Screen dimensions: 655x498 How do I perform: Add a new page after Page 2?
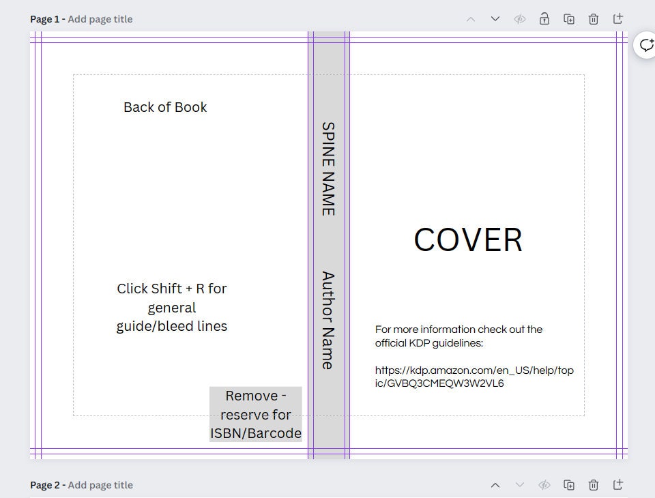[617, 484]
